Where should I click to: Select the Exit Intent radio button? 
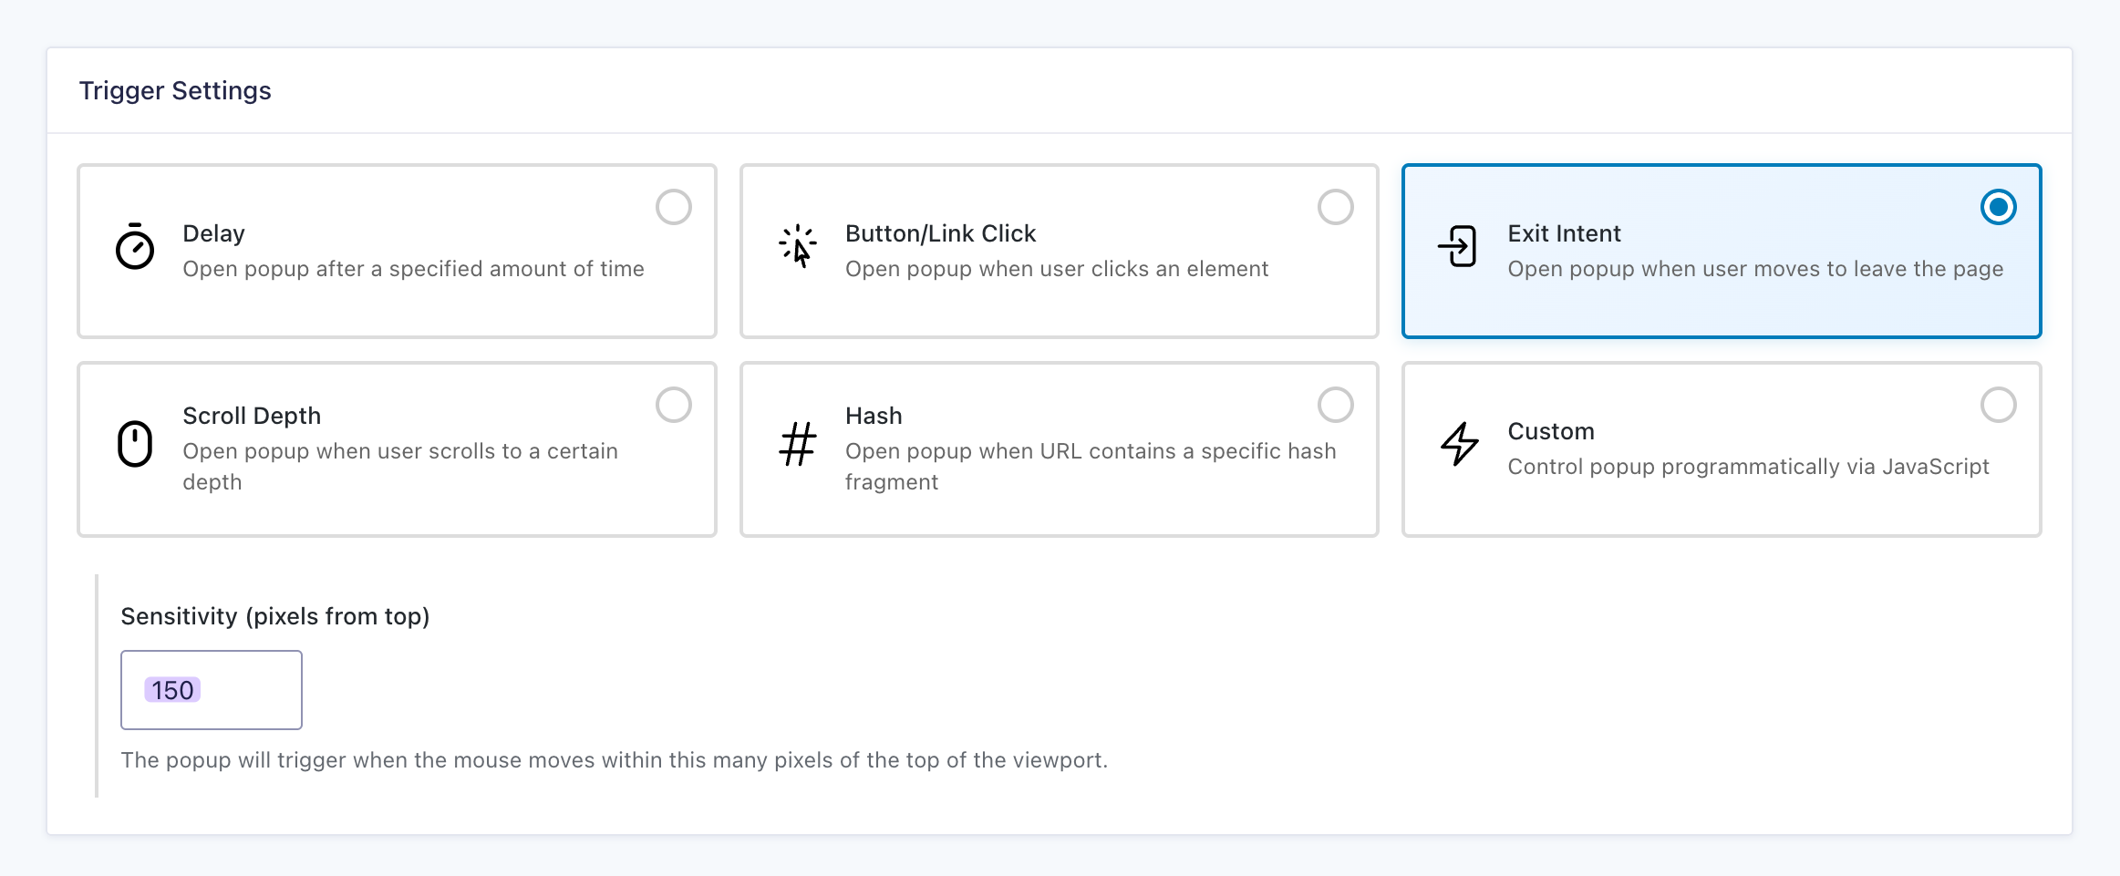point(1998,207)
